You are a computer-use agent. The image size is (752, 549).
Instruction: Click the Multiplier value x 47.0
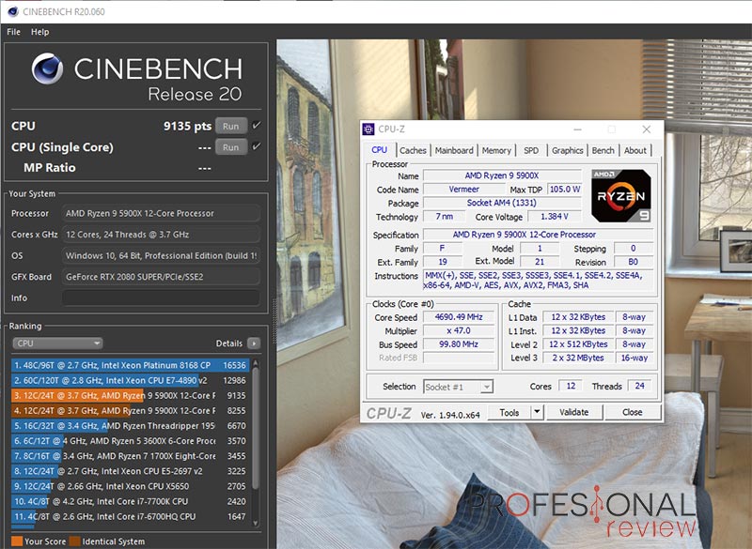pos(459,330)
